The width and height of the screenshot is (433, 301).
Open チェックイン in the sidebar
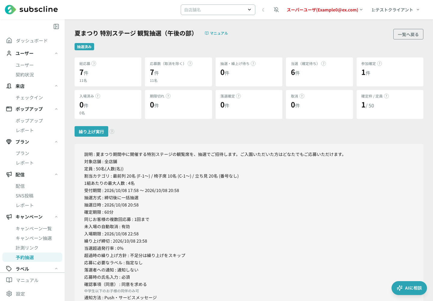pos(32,98)
